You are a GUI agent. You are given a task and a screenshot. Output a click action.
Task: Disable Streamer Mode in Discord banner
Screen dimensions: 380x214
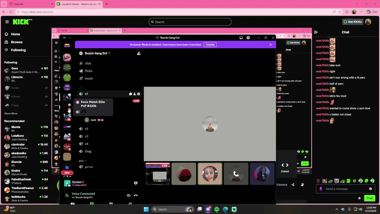pos(210,45)
